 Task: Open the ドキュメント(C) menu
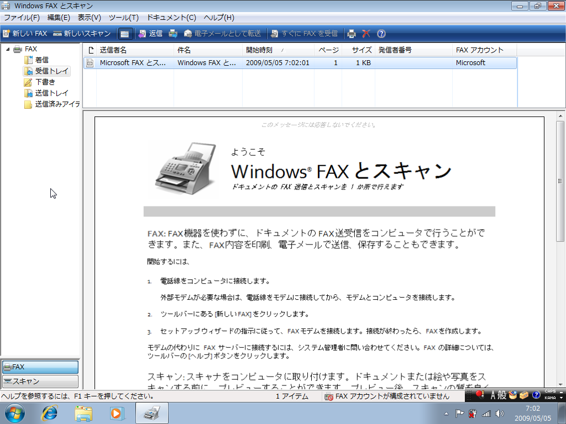(x=171, y=17)
